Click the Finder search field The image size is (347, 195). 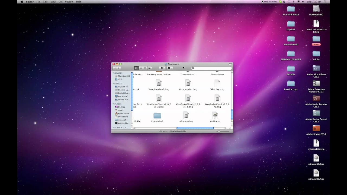pyautogui.click(x=211, y=68)
